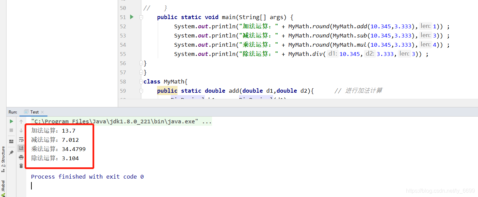This screenshot has height=197, width=478.
Task: Click 'MyMath.sub' call on line 53
Action: [x=350, y=35]
